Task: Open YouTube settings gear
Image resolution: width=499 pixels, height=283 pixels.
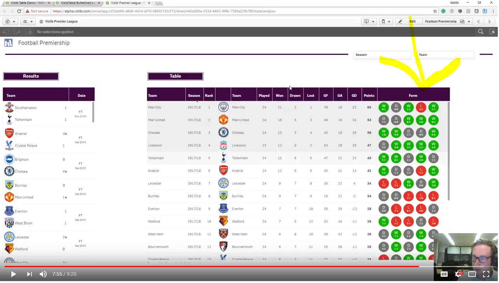Action: 459,274
